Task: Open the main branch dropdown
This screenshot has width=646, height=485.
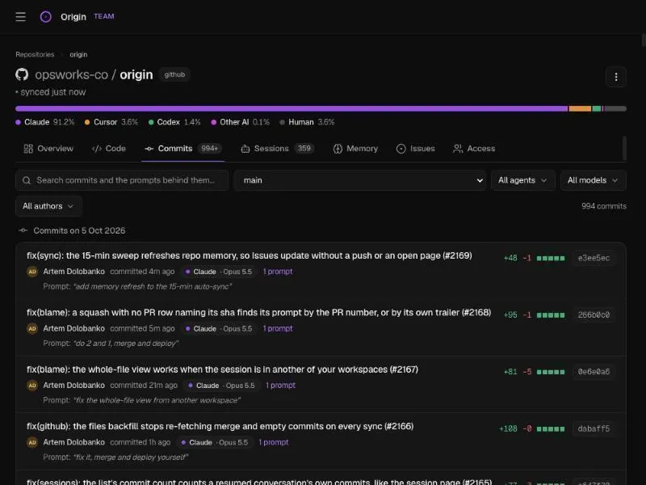Action: coord(360,180)
